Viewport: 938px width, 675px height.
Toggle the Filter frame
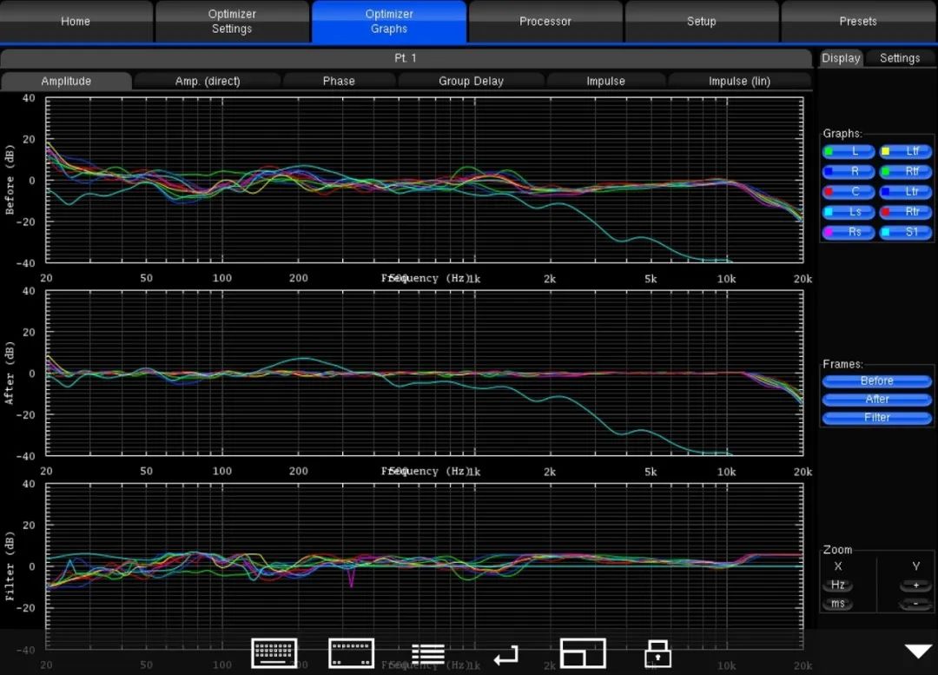(x=877, y=418)
